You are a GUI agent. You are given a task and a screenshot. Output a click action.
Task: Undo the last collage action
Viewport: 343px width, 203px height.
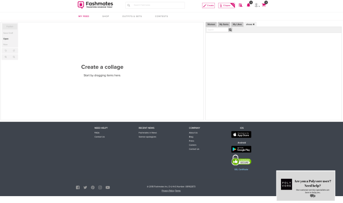coord(6,51)
